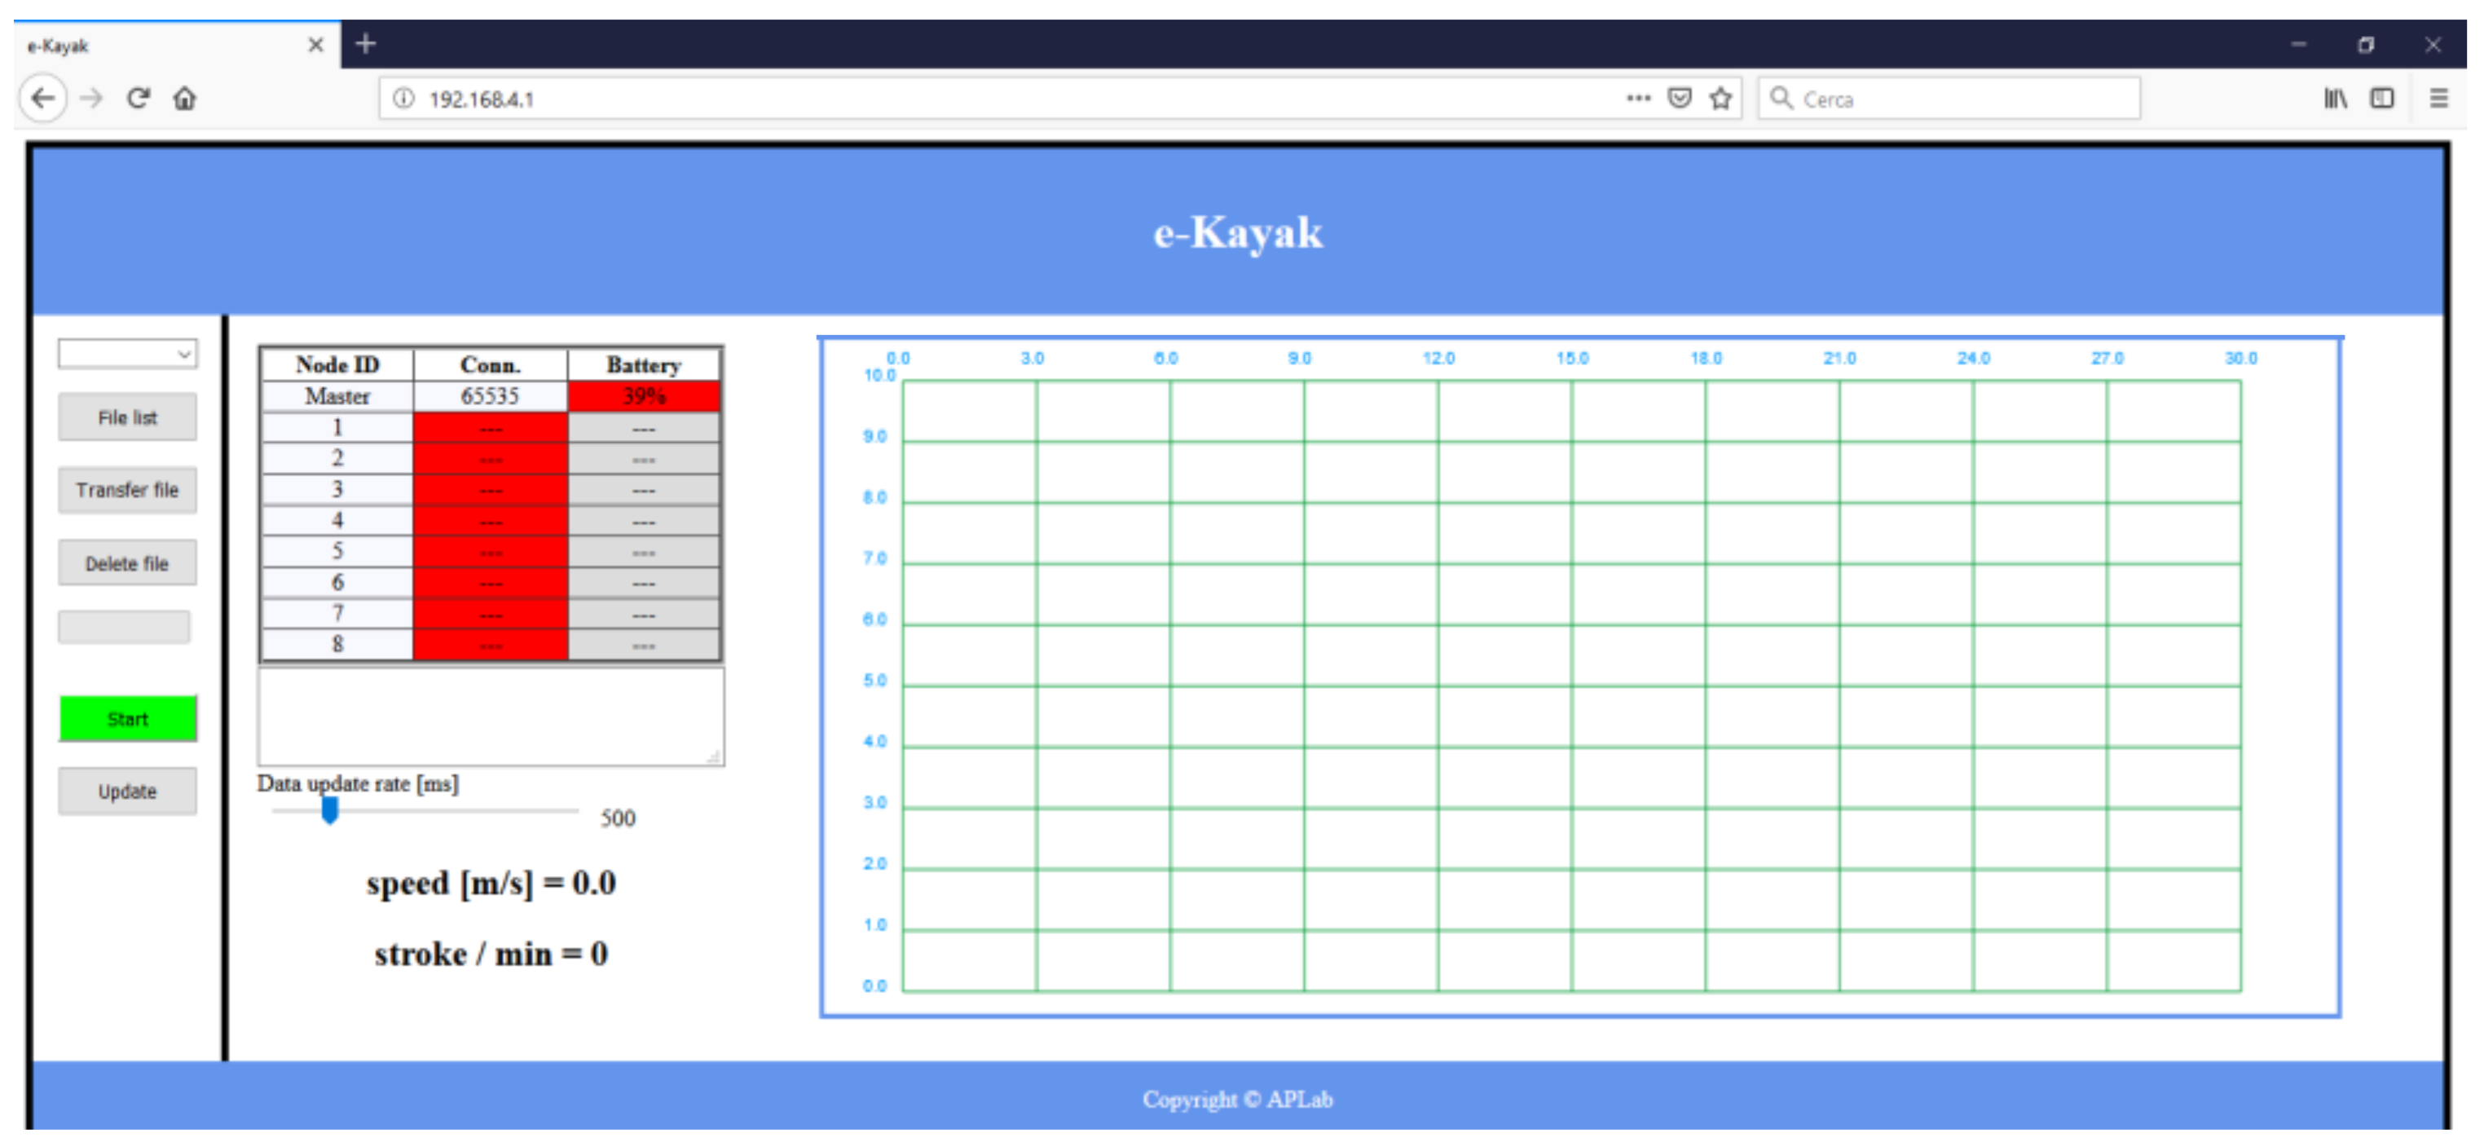Bookmark this page with the star icon
The width and height of the screenshot is (2484, 1142).
pyautogui.click(x=1720, y=99)
